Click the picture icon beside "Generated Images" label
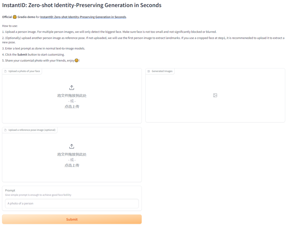297x227 pixels. point(149,71)
